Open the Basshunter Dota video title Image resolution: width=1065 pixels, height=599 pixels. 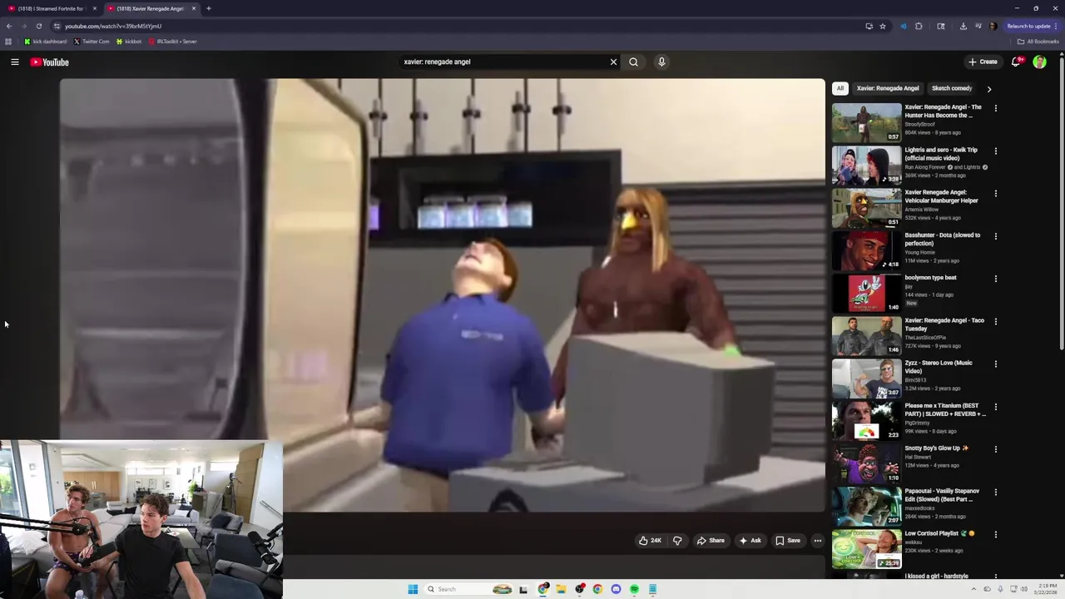tap(943, 239)
